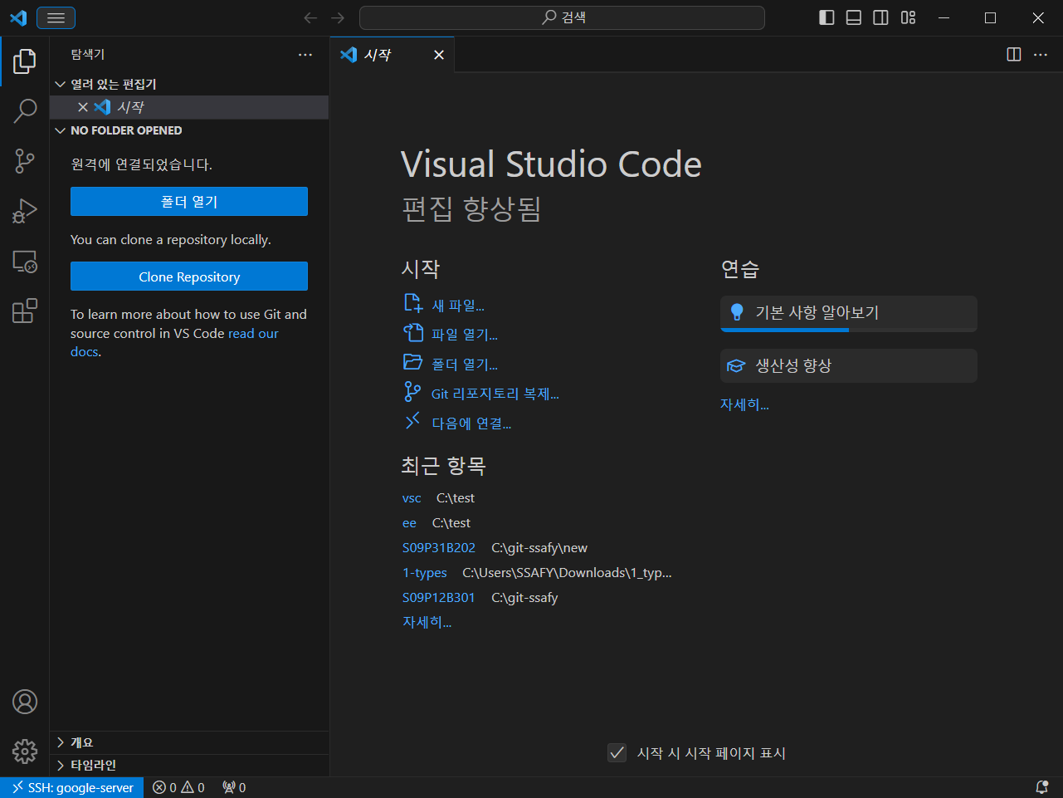The width and height of the screenshot is (1063, 798).
Task: Toggle the bottom panel layout icon
Action: coord(854,17)
